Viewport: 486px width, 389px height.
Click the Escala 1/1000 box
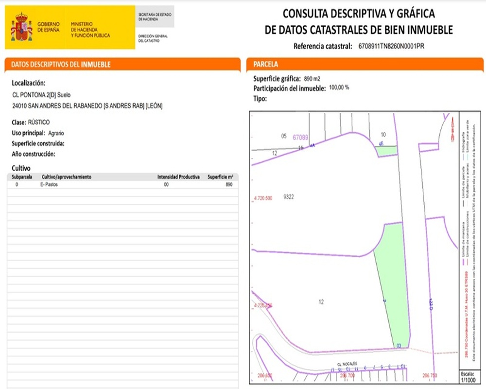click(468, 377)
